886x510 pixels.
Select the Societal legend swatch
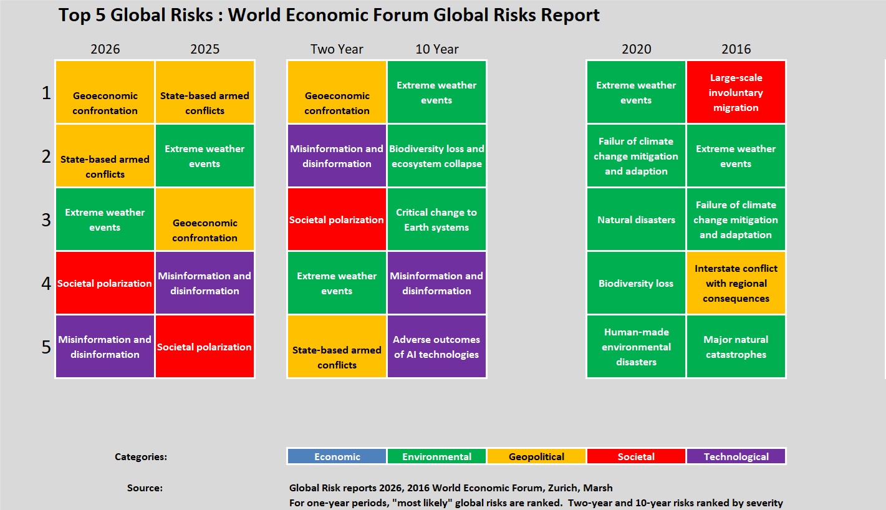pyautogui.click(x=636, y=456)
